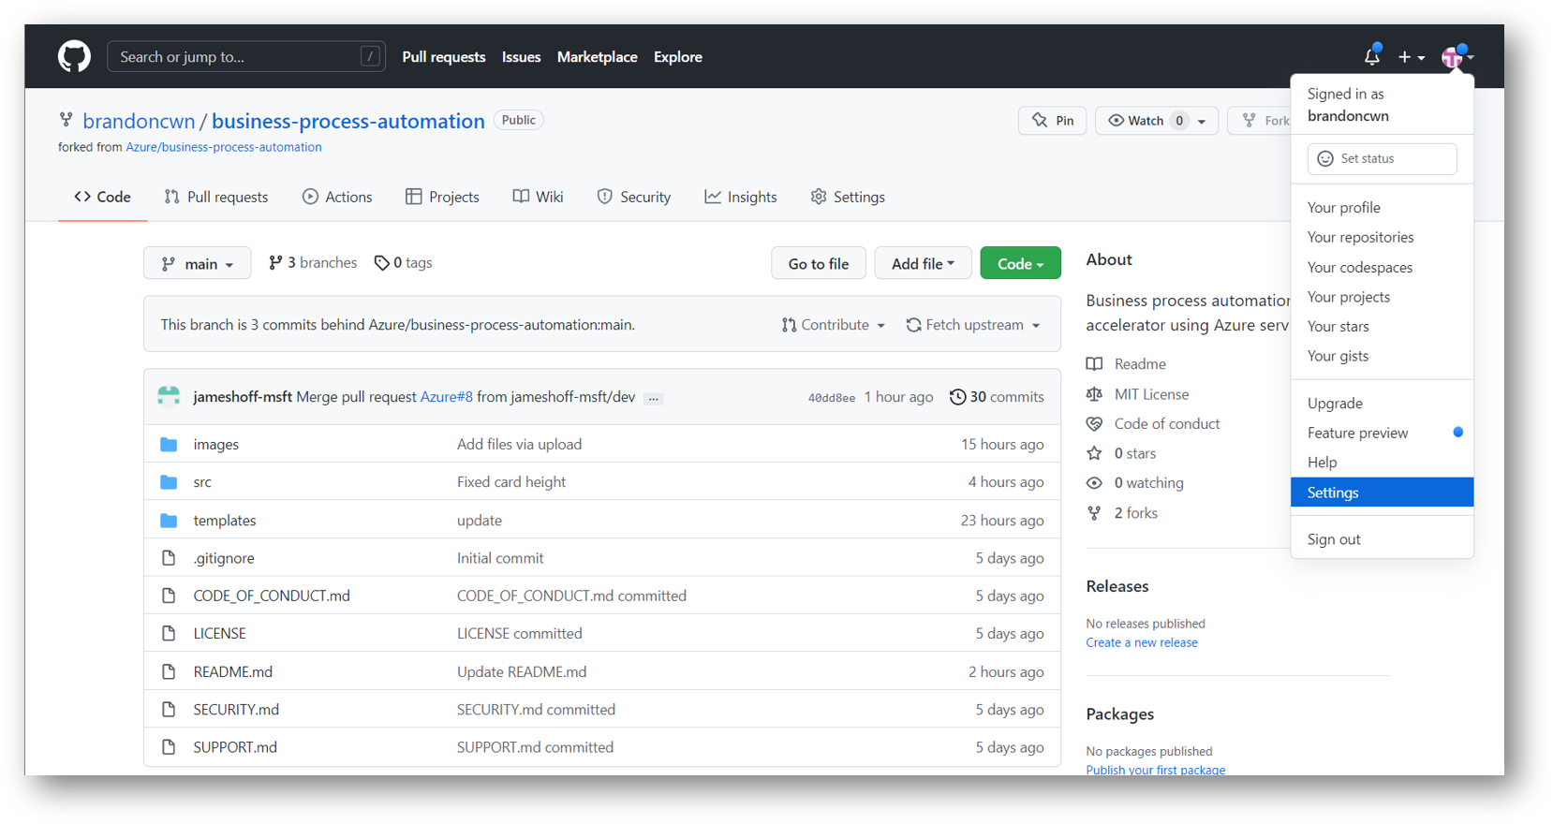1553x824 pixels.
Task: Open the Azure#8 pull request link
Action: 446,397
